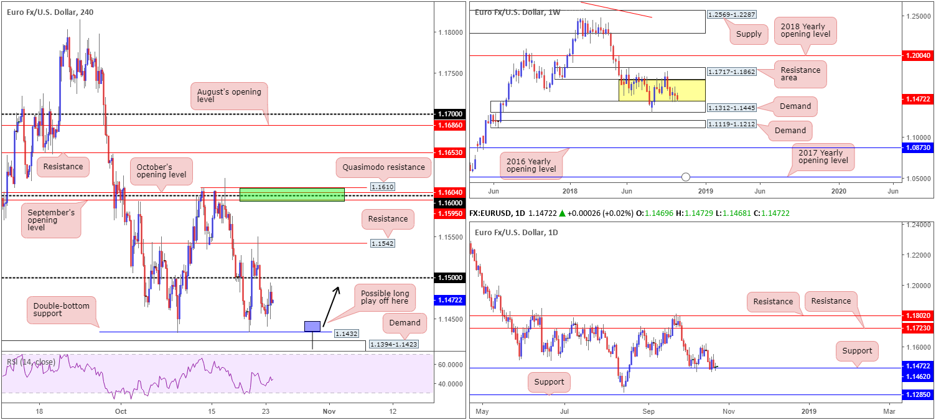Viewport: 936px width, 420px height.
Task: Click the red 1.15950 axis price label
Action: pyautogui.click(x=450, y=213)
